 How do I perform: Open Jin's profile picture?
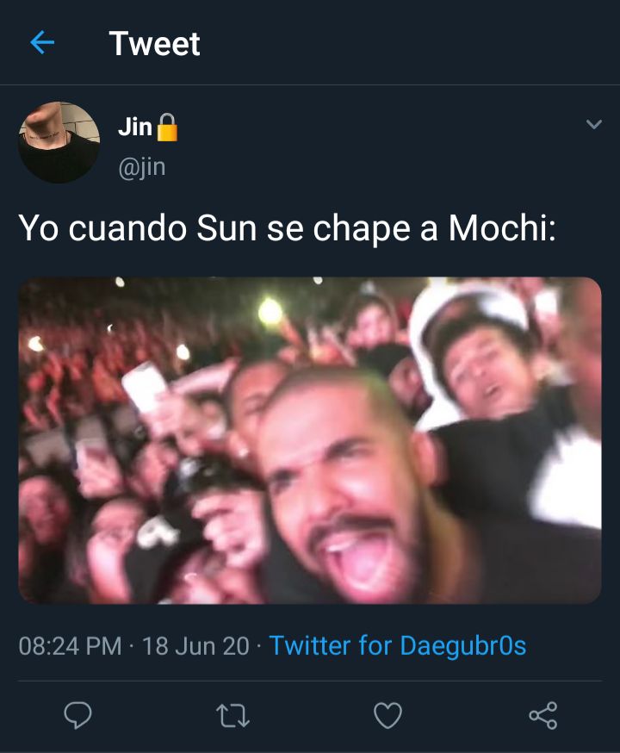point(59,142)
